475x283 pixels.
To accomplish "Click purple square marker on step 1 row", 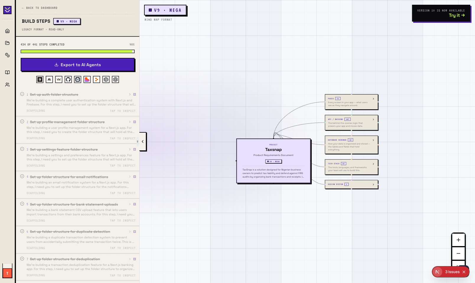I will point(135,95).
